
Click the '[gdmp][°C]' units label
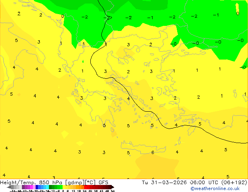coord(80,183)
